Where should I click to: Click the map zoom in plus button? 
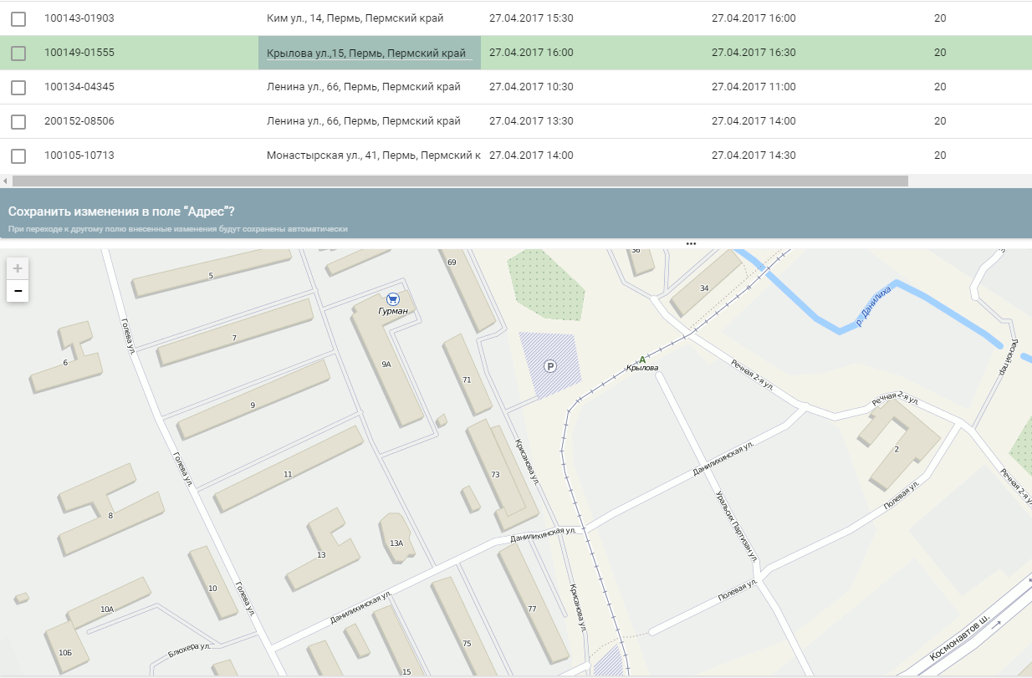(x=18, y=268)
